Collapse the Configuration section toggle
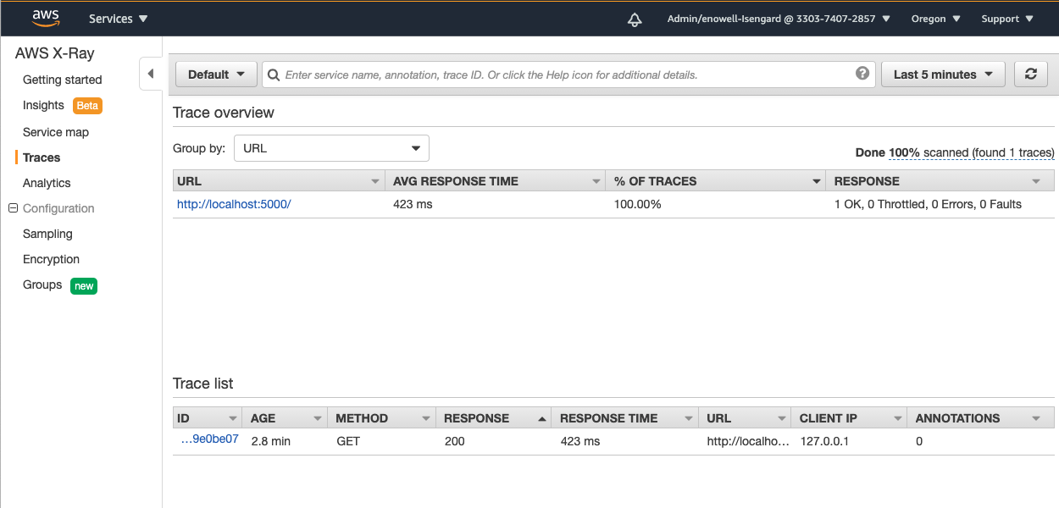Image resolution: width=1059 pixels, height=508 pixels. [13, 208]
